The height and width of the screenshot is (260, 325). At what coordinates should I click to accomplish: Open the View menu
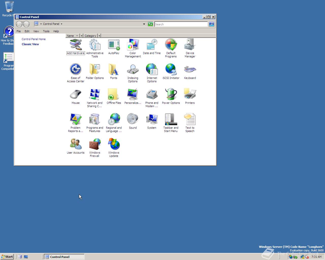[36, 31]
